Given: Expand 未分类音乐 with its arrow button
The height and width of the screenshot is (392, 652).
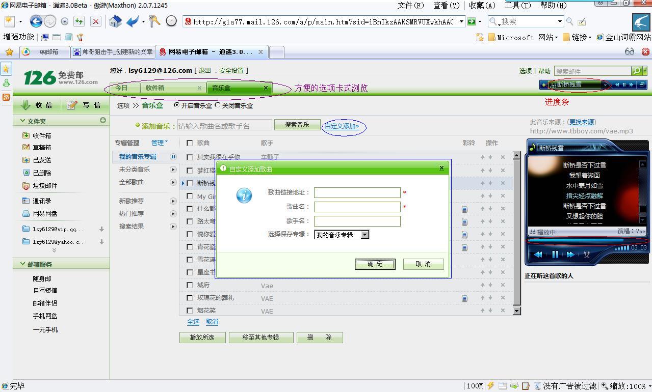Looking at the screenshot, I should pyautogui.click(x=173, y=170).
